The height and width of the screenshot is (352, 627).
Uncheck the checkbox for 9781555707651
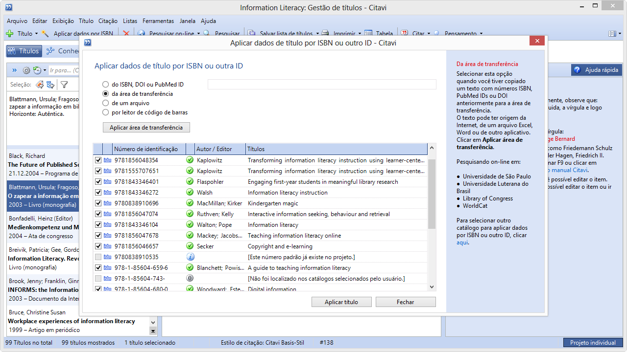point(98,171)
